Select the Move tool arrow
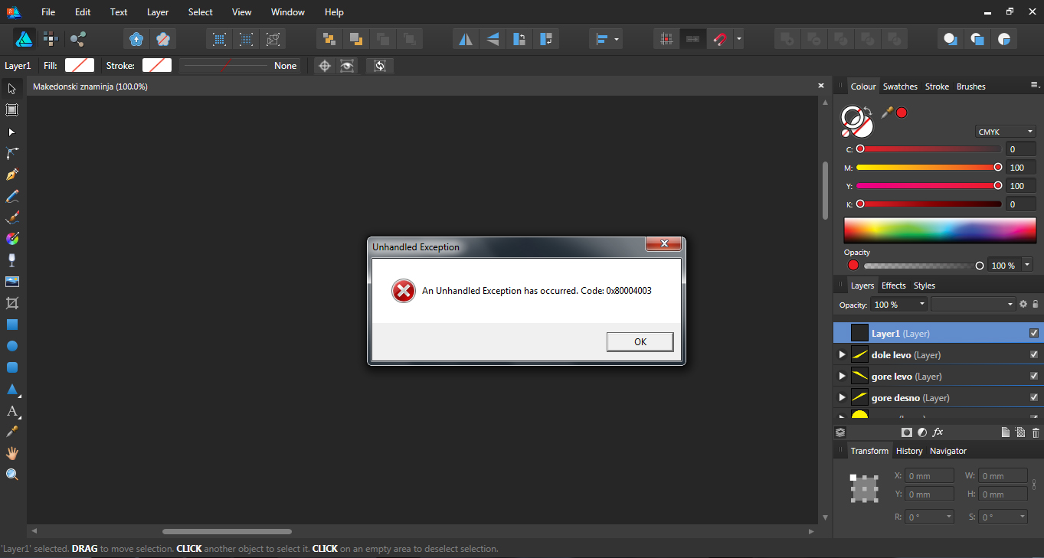Screen dimensions: 1044x558 click(11, 89)
